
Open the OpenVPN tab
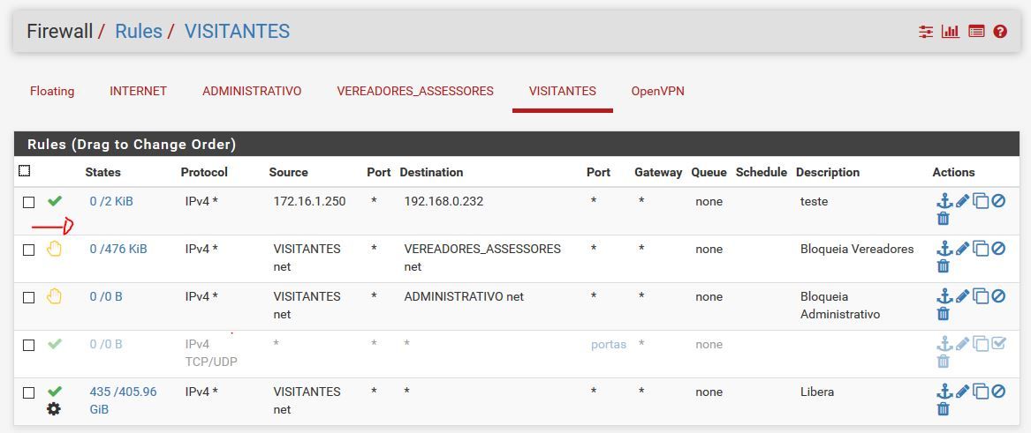657,91
